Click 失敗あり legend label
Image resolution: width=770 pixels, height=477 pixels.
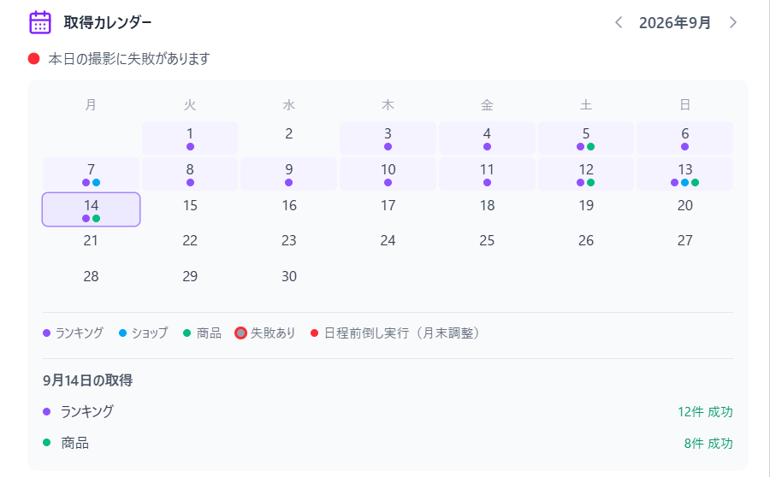tap(273, 333)
